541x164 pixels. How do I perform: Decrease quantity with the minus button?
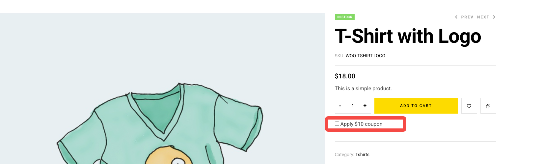[x=340, y=106]
